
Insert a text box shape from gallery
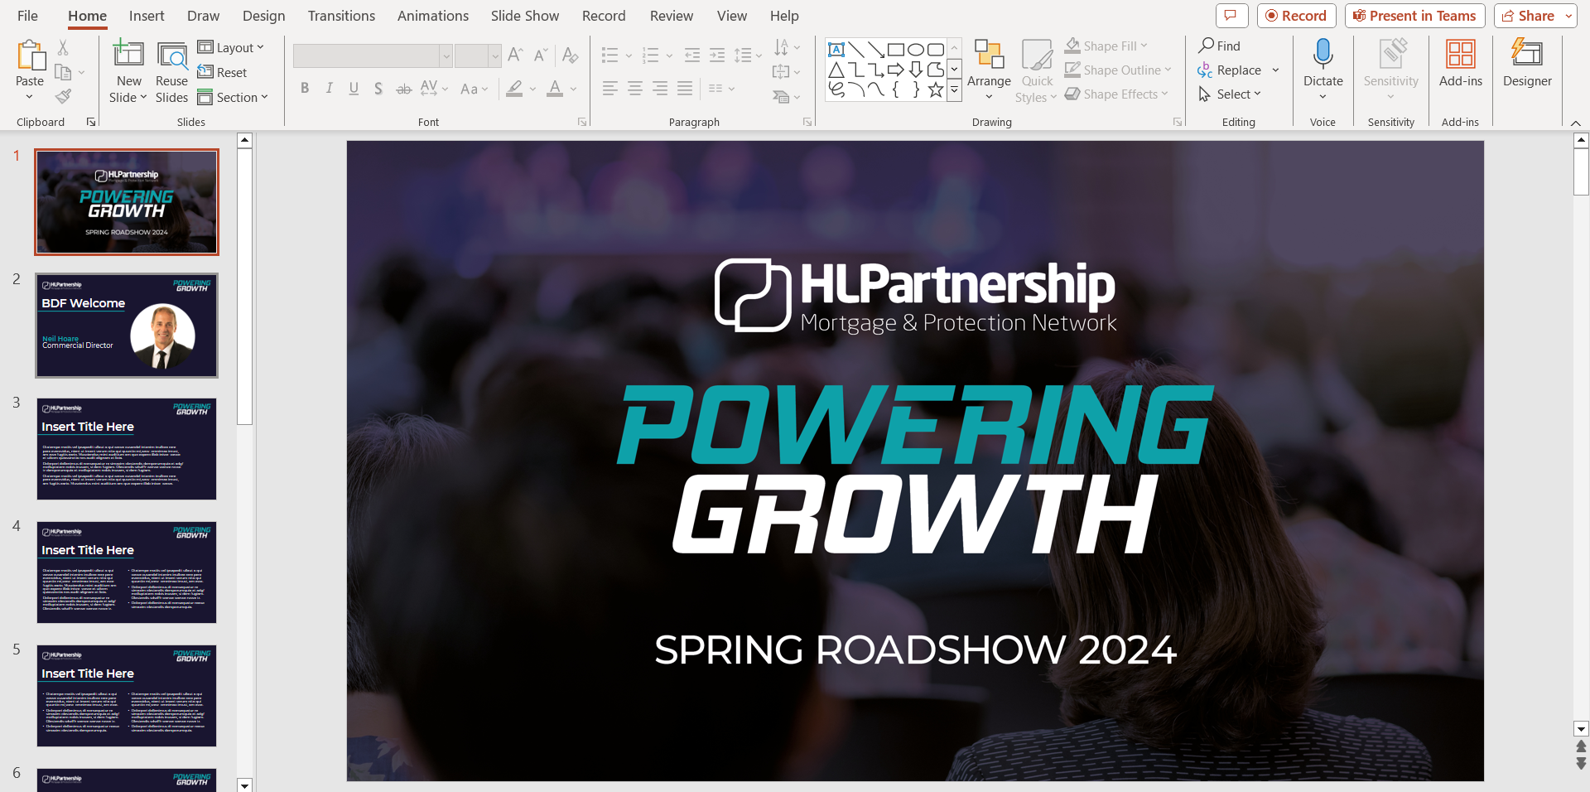click(x=836, y=50)
